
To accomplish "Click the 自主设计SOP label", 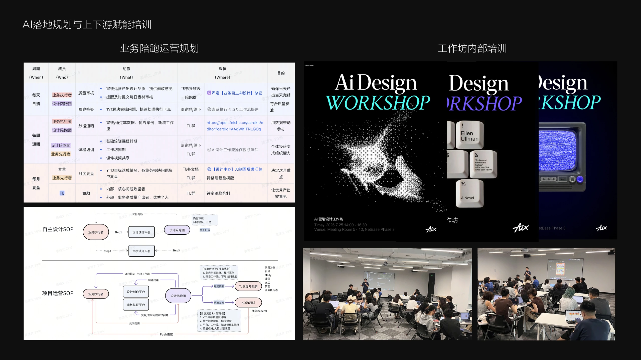I will 58,229.
